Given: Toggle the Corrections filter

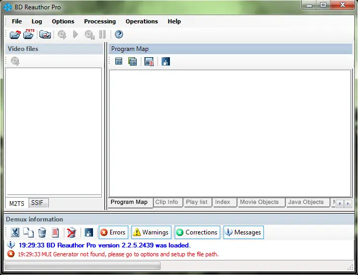Looking at the screenshot, I should tap(197, 232).
